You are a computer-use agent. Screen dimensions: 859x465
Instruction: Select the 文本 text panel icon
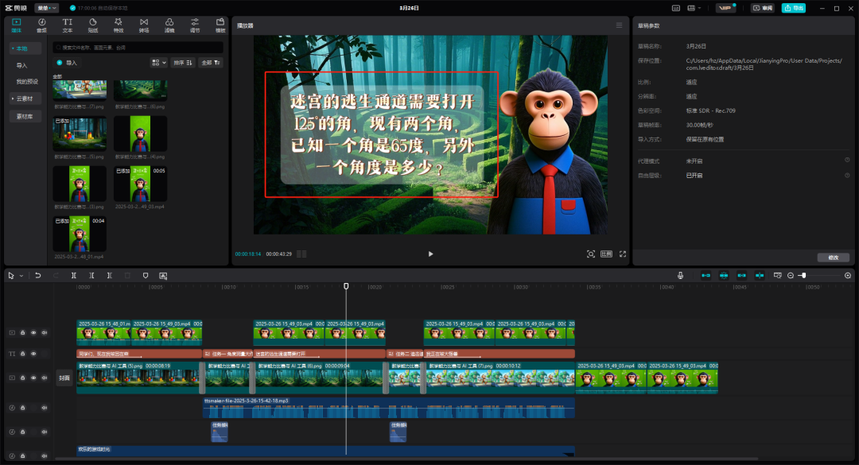68,24
